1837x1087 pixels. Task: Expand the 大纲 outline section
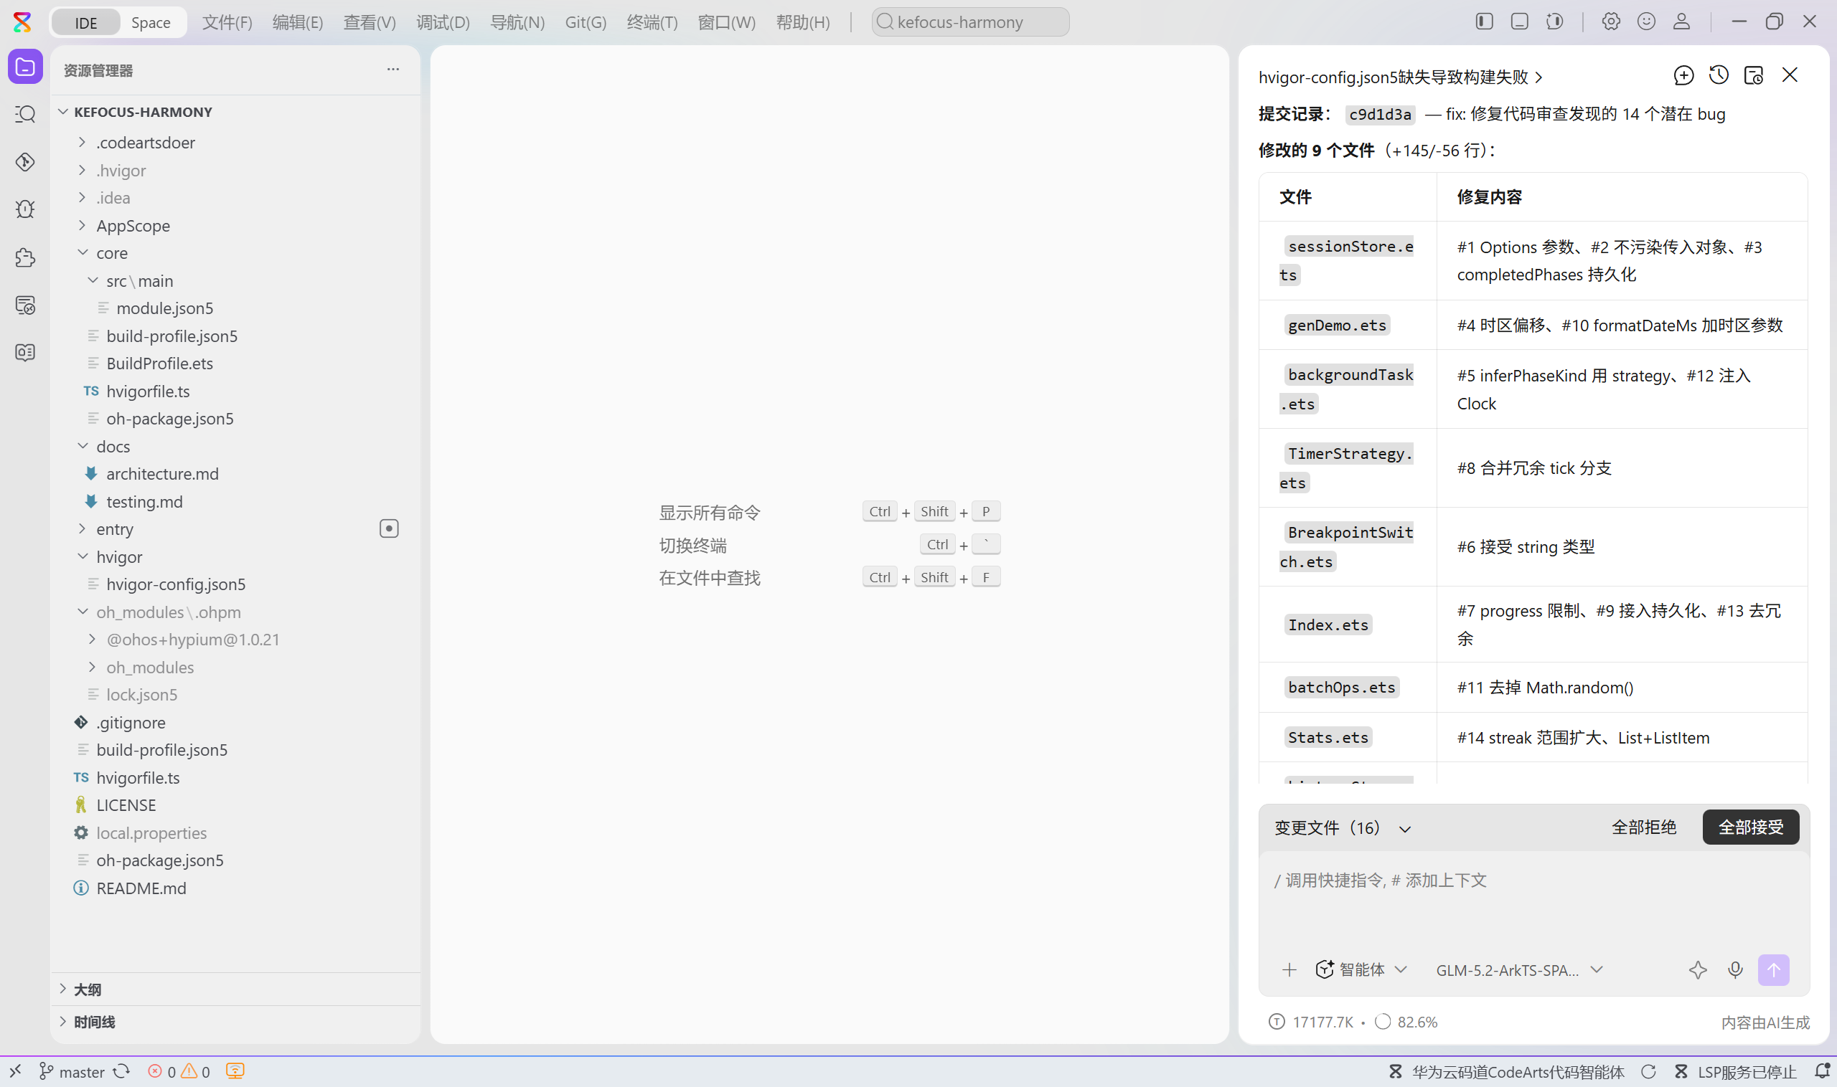[x=235, y=989]
